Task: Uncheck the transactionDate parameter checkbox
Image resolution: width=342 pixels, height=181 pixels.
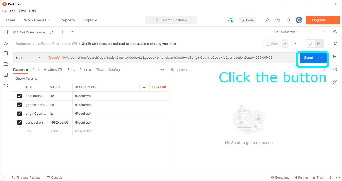Action: coord(19,123)
